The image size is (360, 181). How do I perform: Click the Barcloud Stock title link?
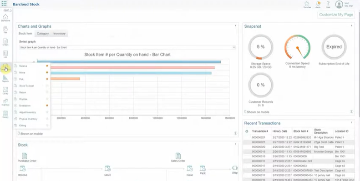pos(26,4)
